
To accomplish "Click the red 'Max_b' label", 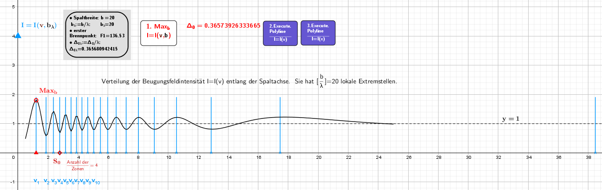I will pyautogui.click(x=48, y=91).
